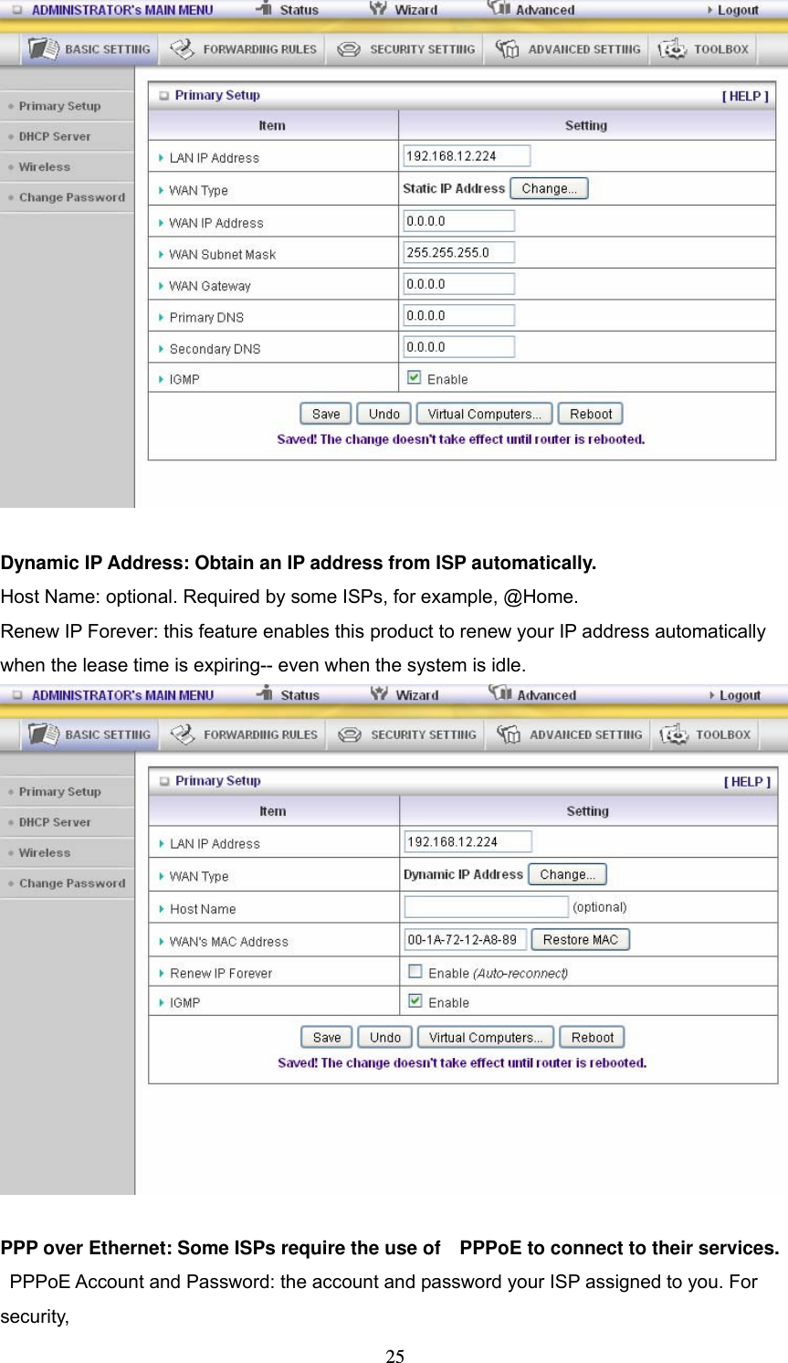Click the Toolbox icon
This screenshot has height=1363, width=788.
(674, 48)
